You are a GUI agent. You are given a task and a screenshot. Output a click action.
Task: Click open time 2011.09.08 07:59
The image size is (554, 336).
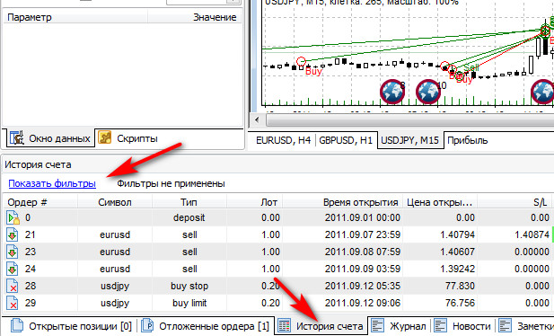point(363,252)
